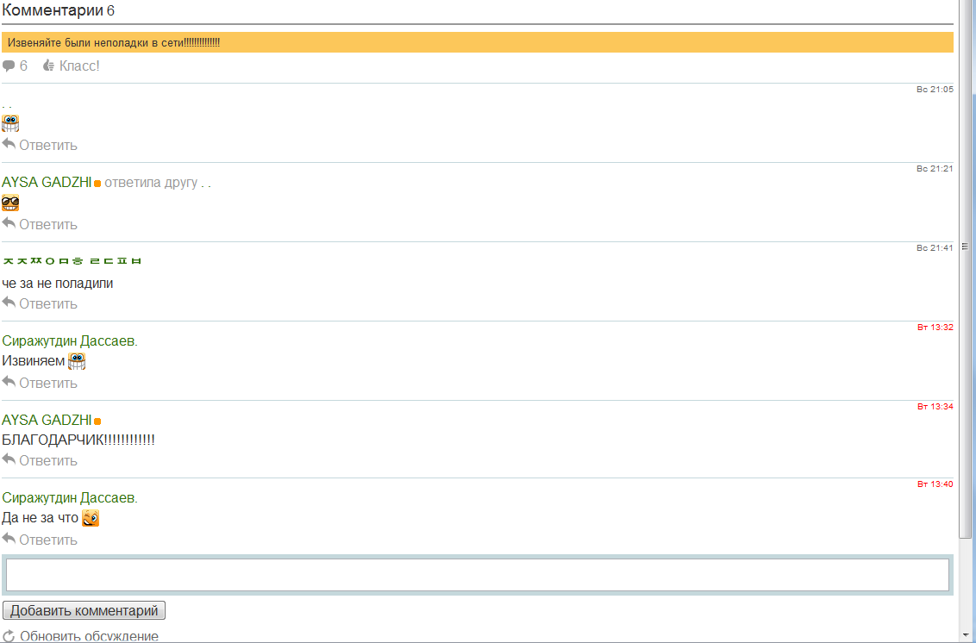Open the '. .' user profile at Вс 21:05

7,106
